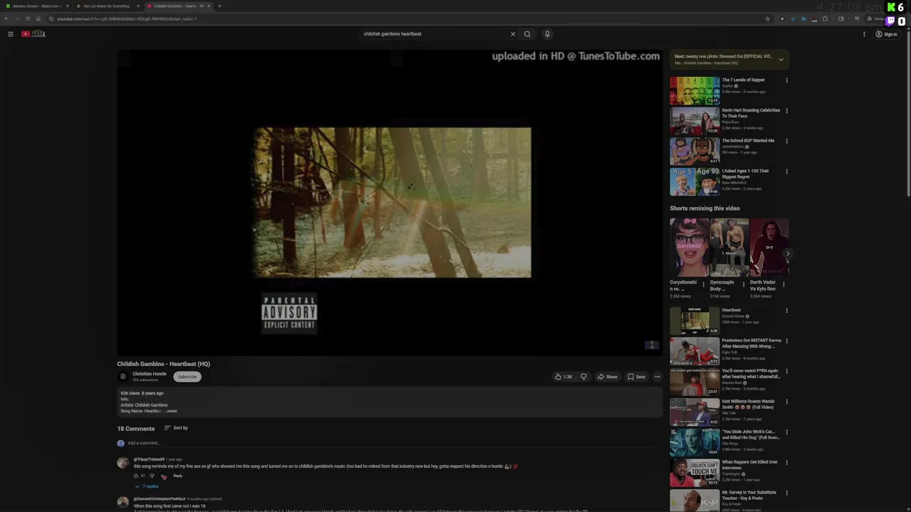Click the Childish Gambino - Heartbeat (HQ) title
The height and width of the screenshot is (512, 911).
click(164, 364)
